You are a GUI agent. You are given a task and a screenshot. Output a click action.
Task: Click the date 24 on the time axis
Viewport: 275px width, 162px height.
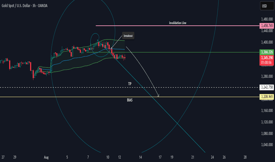pos(212,157)
